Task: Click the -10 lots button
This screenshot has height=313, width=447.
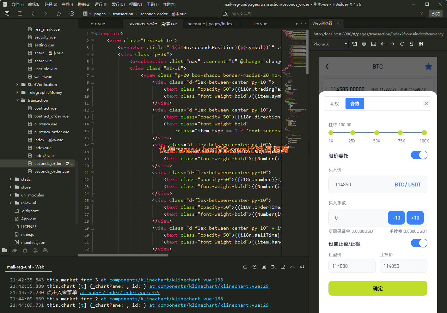Action: click(x=396, y=218)
